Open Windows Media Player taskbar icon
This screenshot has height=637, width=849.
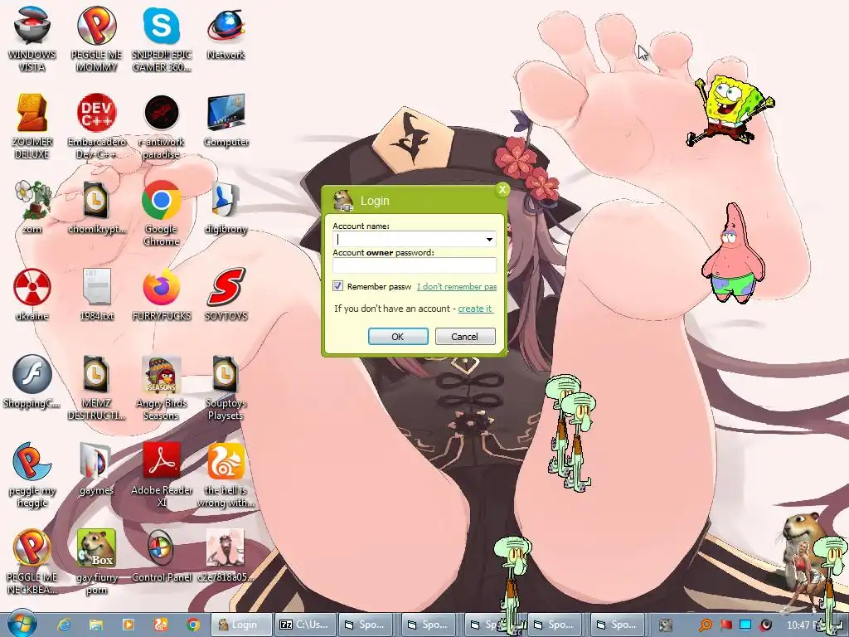point(129,625)
